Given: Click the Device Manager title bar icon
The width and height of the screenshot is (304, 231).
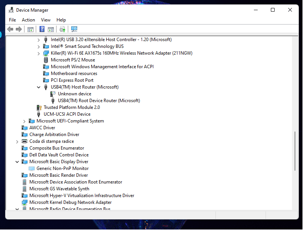Looking at the screenshot, I should click(x=11, y=10).
